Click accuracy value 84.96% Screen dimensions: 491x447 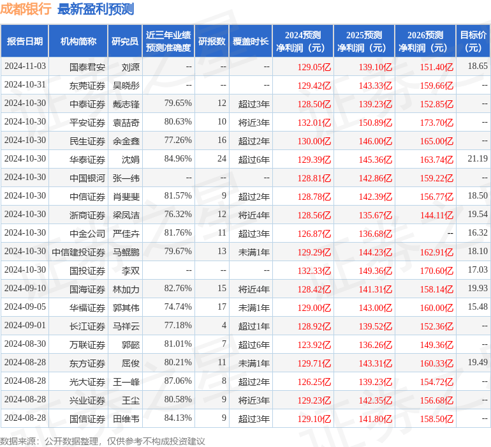pyautogui.click(x=178, y=159)
